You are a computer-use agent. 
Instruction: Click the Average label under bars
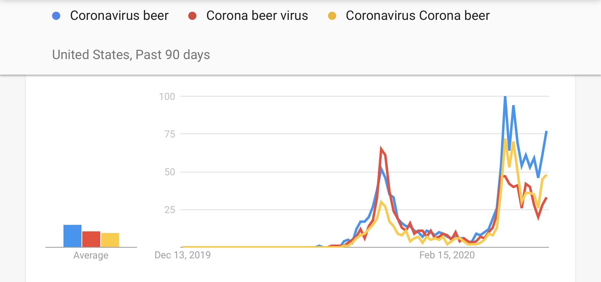91,255
